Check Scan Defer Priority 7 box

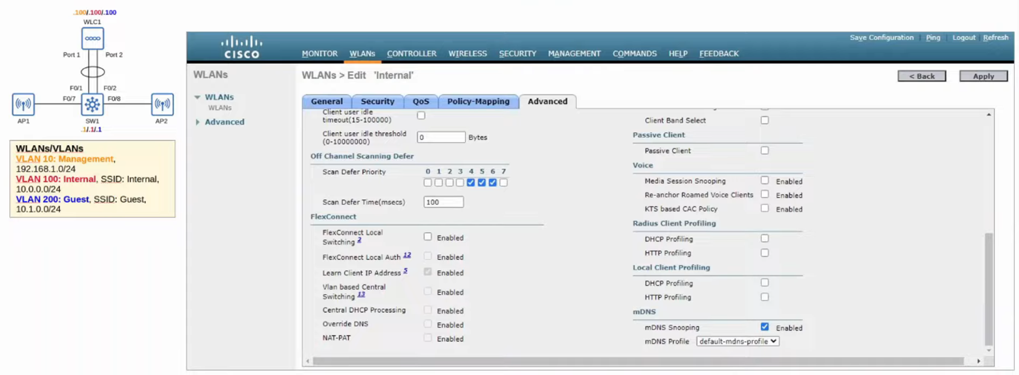point(503,183)
